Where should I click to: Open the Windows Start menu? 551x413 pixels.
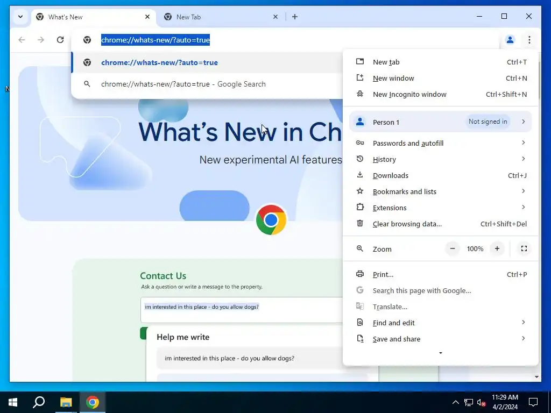[13, 402]
